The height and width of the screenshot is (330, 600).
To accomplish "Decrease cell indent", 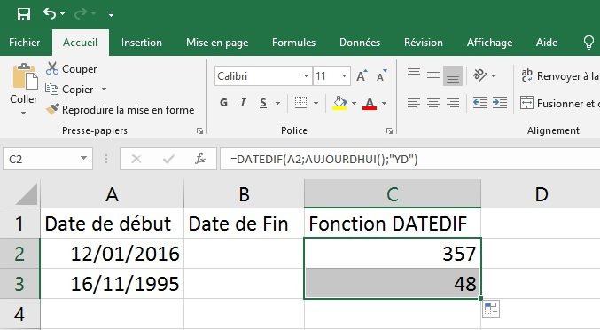I will (x=479, y=103).
